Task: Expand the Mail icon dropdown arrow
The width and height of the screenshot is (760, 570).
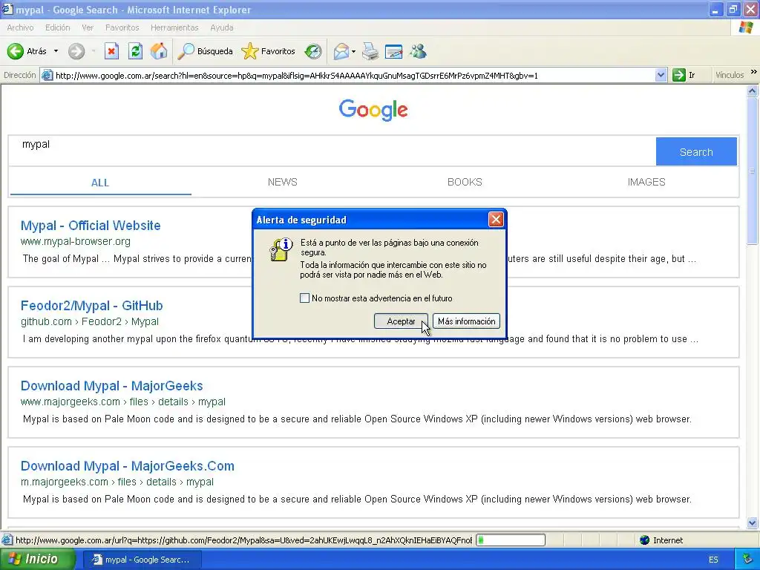Action: [x=354, y=51]
